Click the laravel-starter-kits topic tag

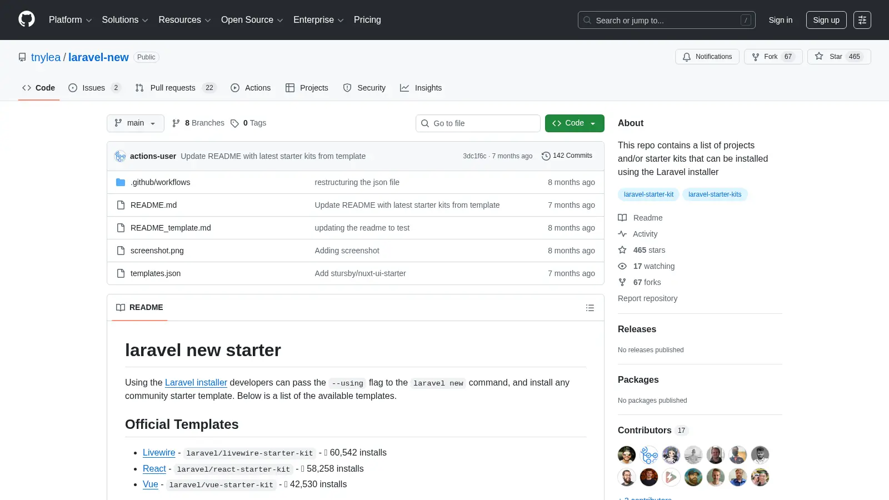[x=715, y=194]
